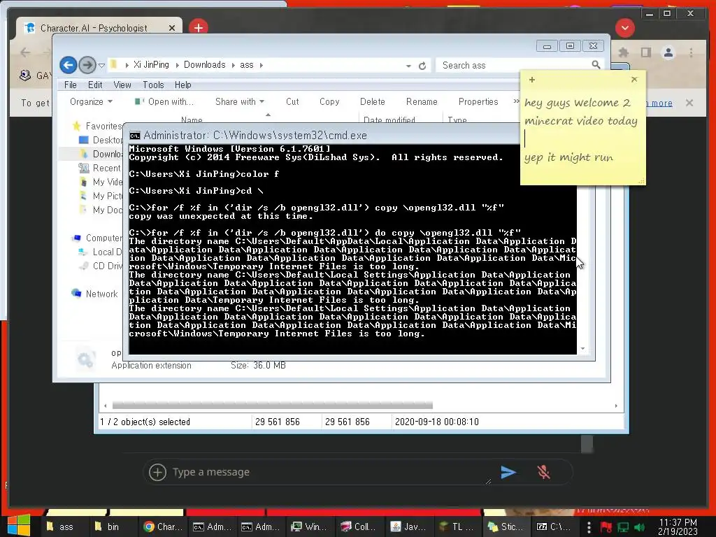Expand the Organize dropdown
This screenshot has width=716, height=537.
(91, 102)
